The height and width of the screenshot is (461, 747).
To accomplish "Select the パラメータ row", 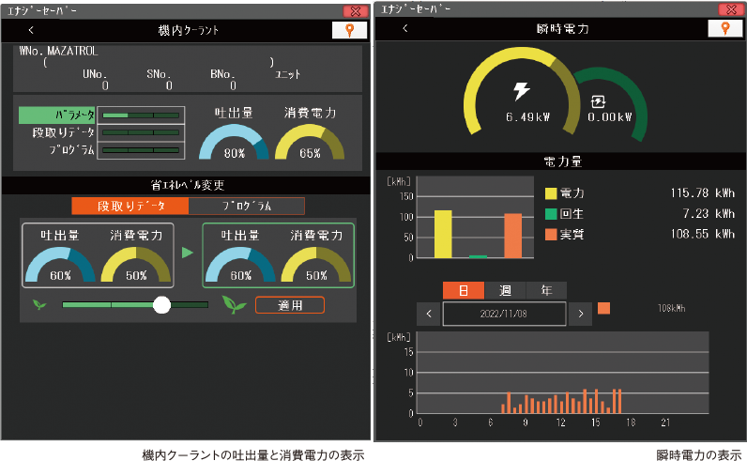I will coord(56,115).
